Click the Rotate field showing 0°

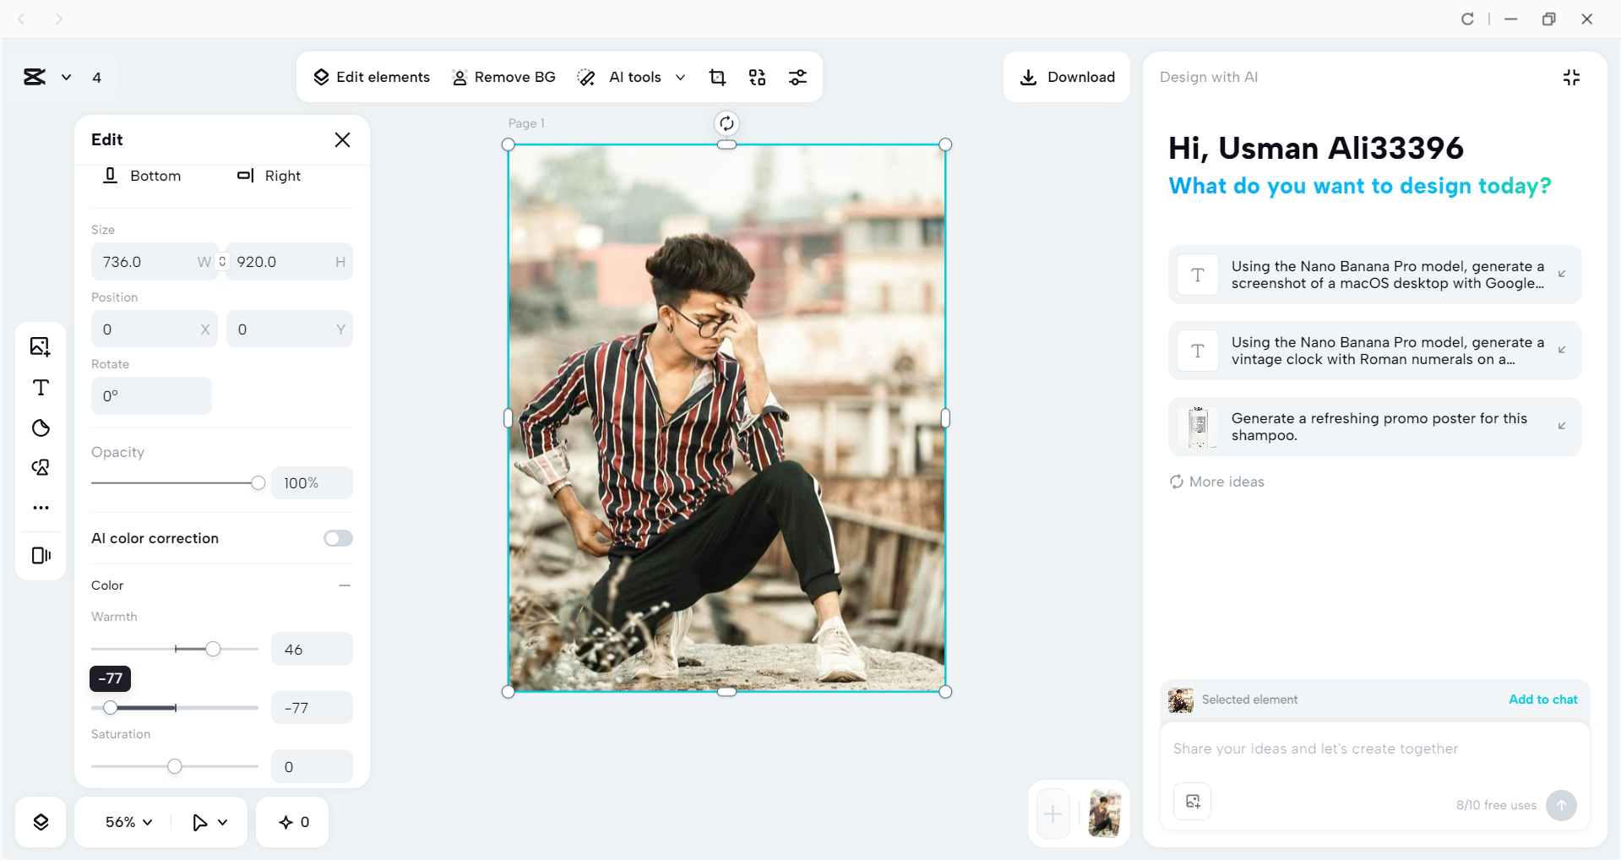point(151,395)
